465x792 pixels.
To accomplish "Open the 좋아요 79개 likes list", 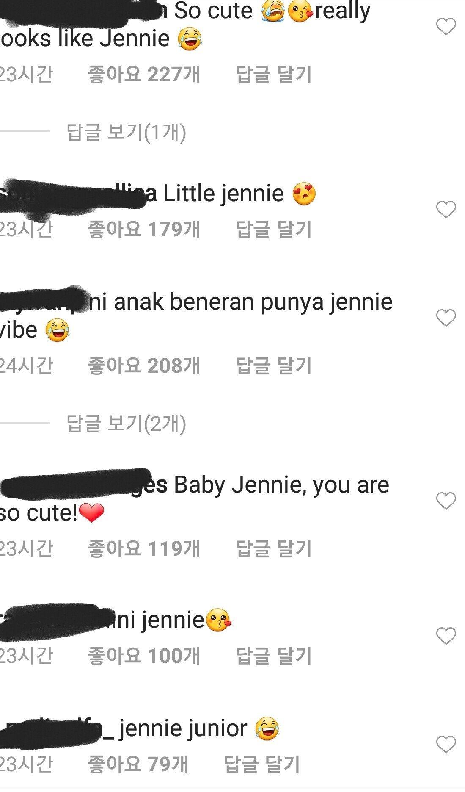I will [x=138, y=764].
